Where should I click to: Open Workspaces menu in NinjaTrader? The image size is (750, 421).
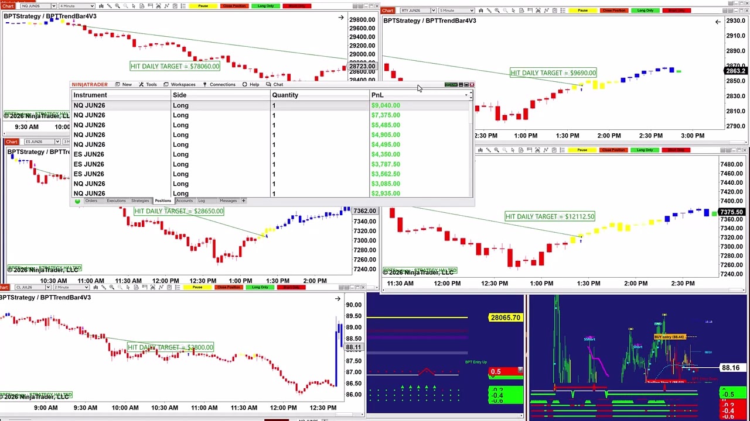point(179,85)
